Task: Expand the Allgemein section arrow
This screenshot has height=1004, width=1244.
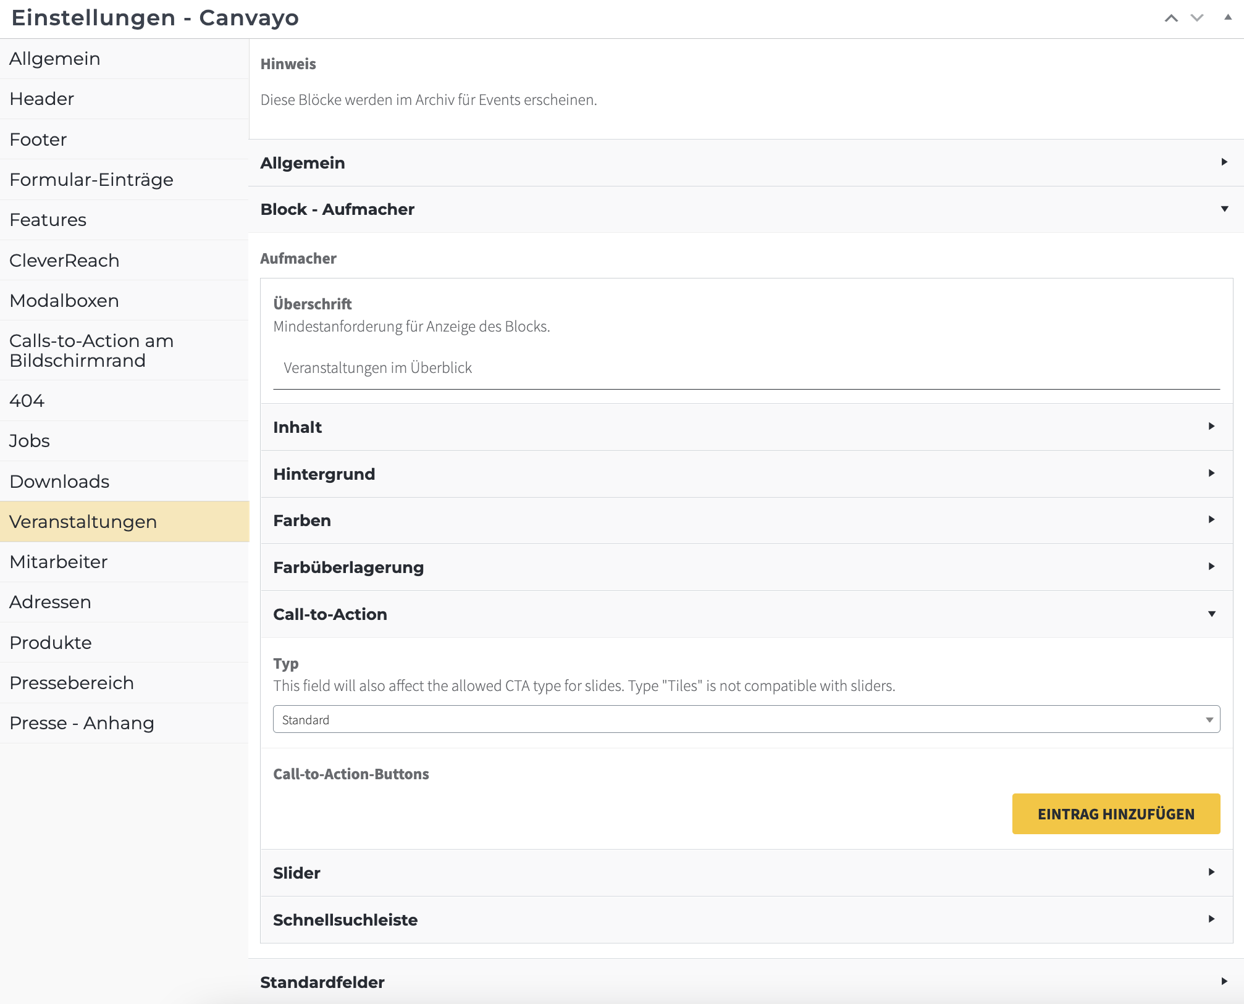Action: point(1224,162)
